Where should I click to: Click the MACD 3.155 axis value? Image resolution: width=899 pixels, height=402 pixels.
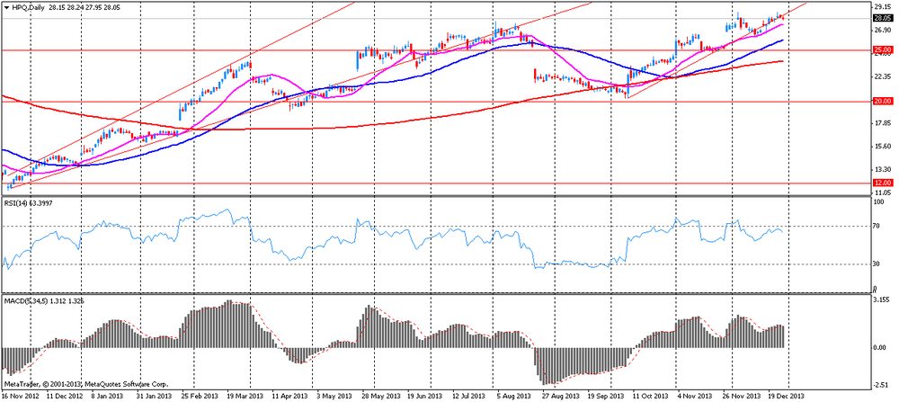(x=881, y=299)
